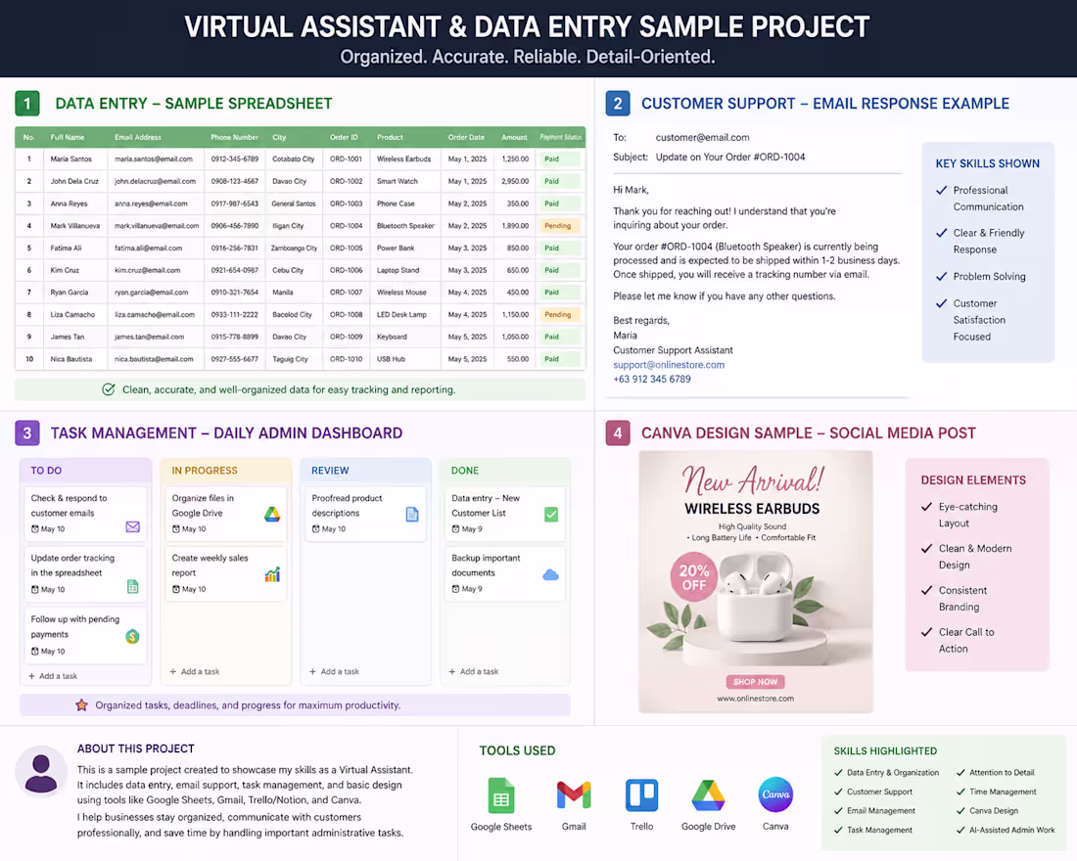Click the cloud icon on Backup documents card
The height and width of the screenshot is (861, 1077).
pyautogui.click(x=551, y=574)
